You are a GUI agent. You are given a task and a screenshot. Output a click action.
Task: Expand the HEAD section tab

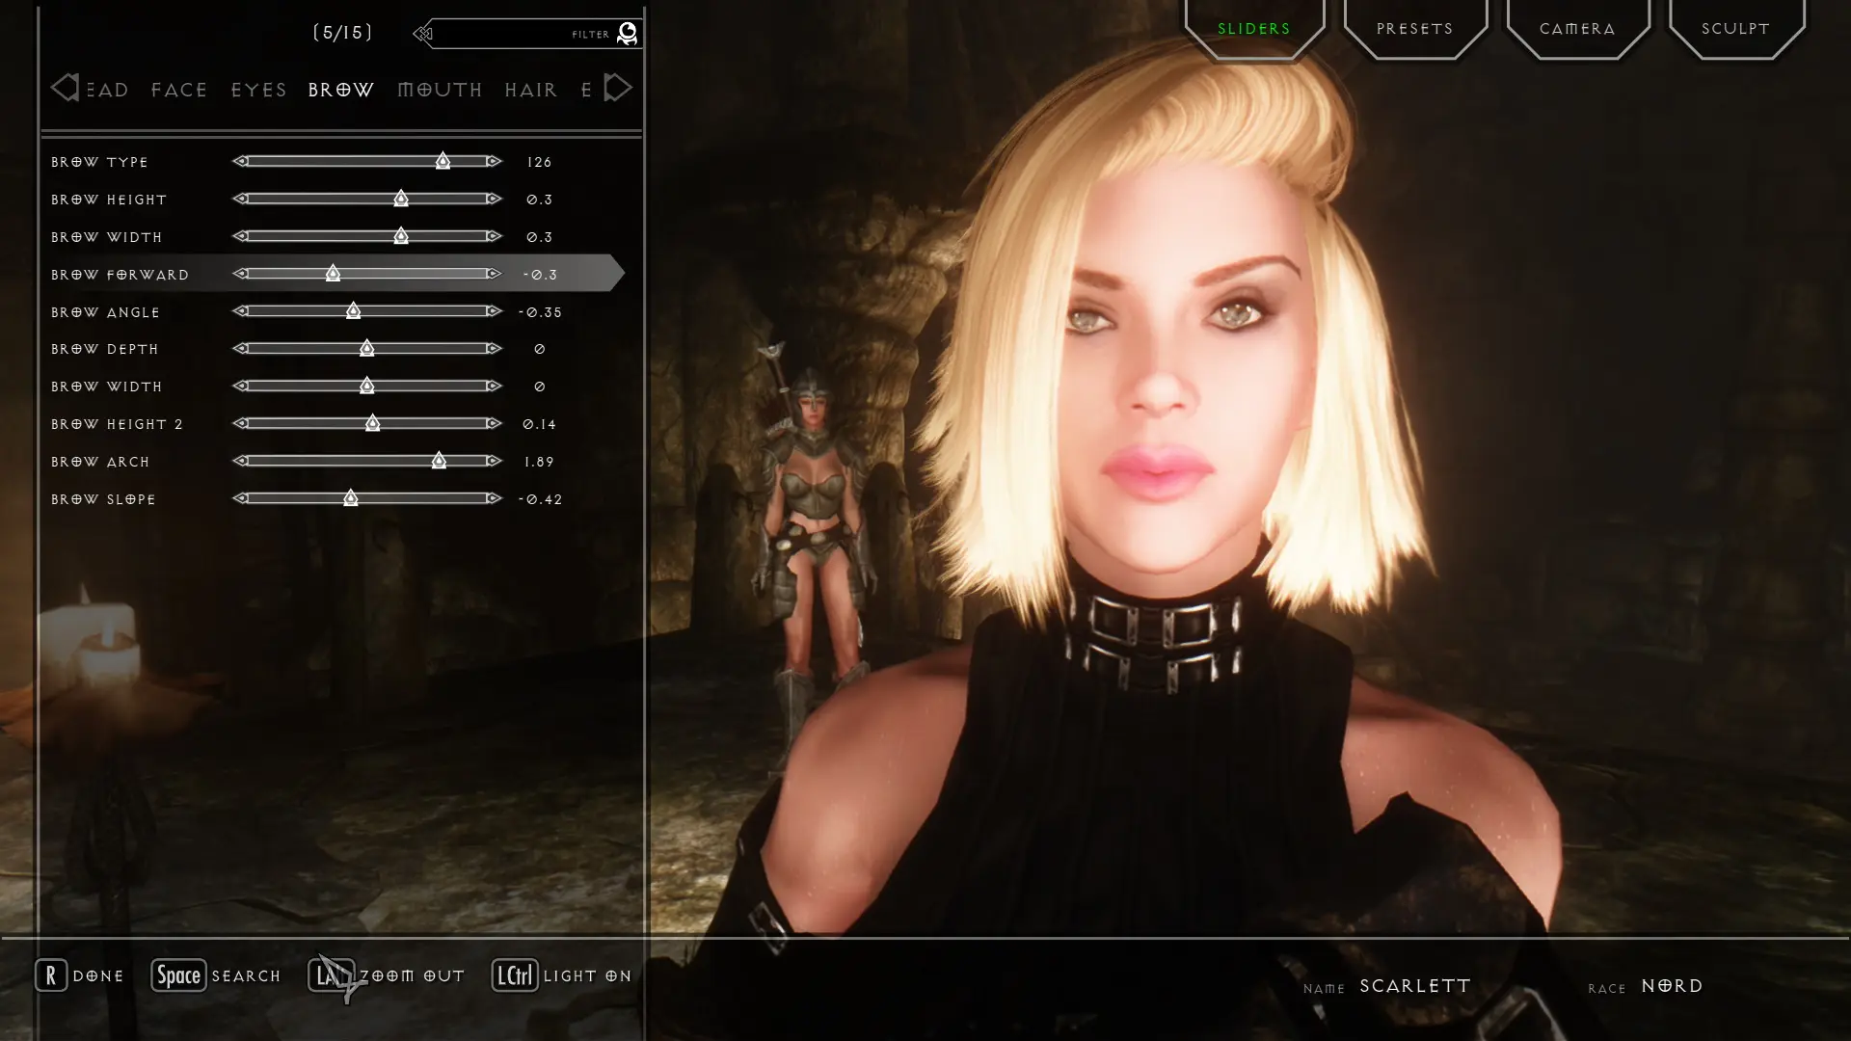pyautogui.click(x=107, y=89)
